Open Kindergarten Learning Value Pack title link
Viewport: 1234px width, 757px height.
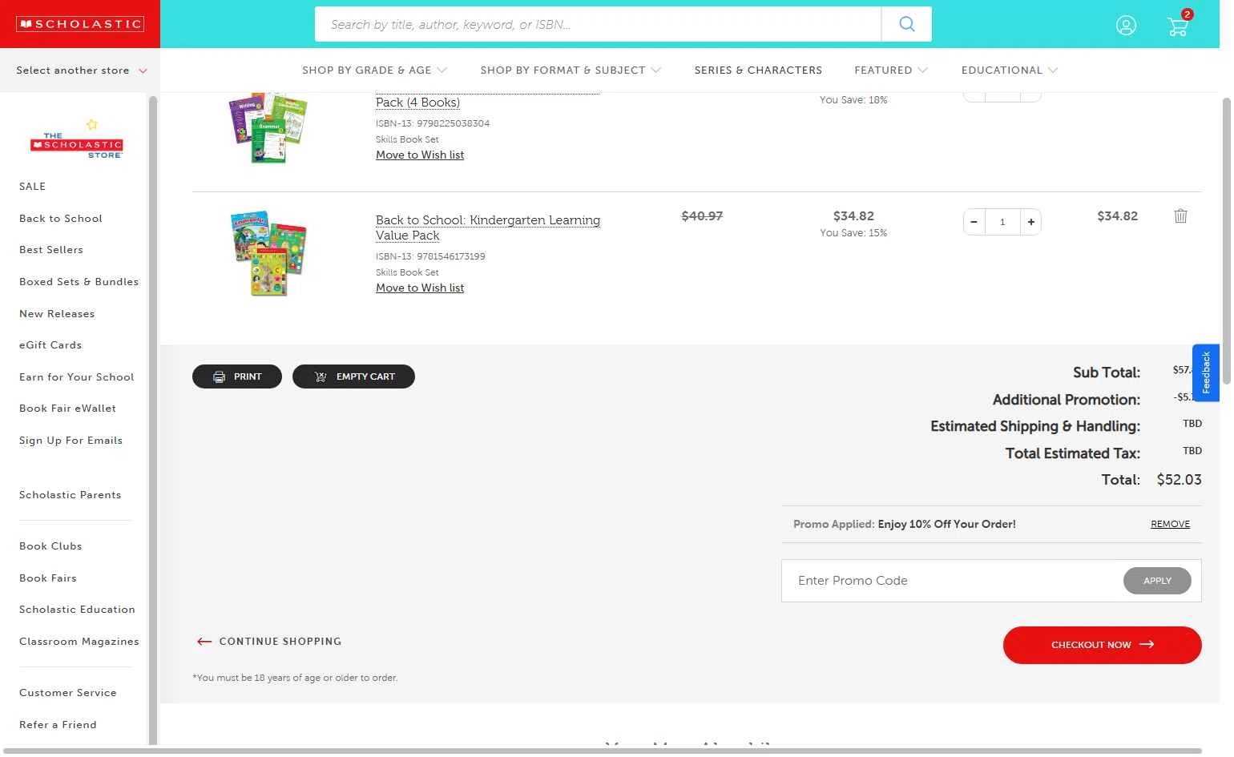click(488, 228)
